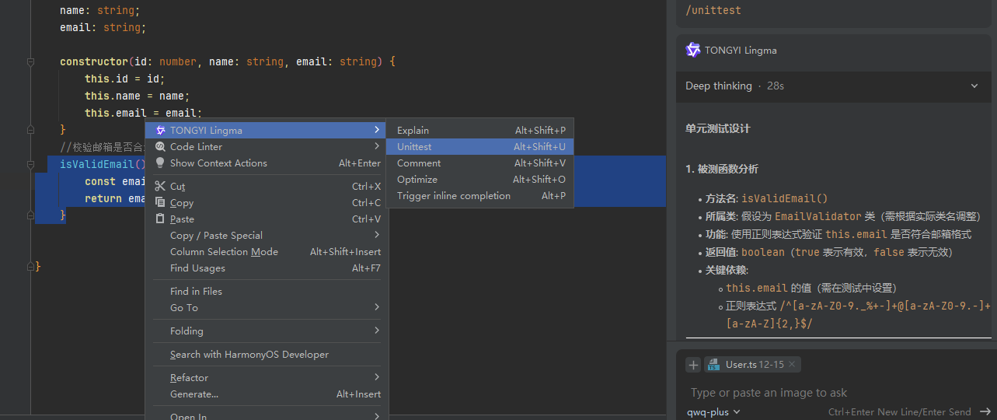This screenshot has width=997, height=420.
Task: Click the Paste clipboard icon
Action: pyautogui.click(x=160, y=219)
